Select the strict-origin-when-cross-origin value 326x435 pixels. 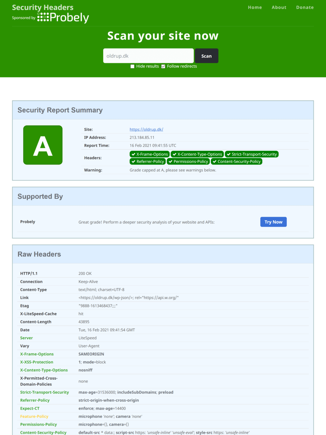point(109,400)
